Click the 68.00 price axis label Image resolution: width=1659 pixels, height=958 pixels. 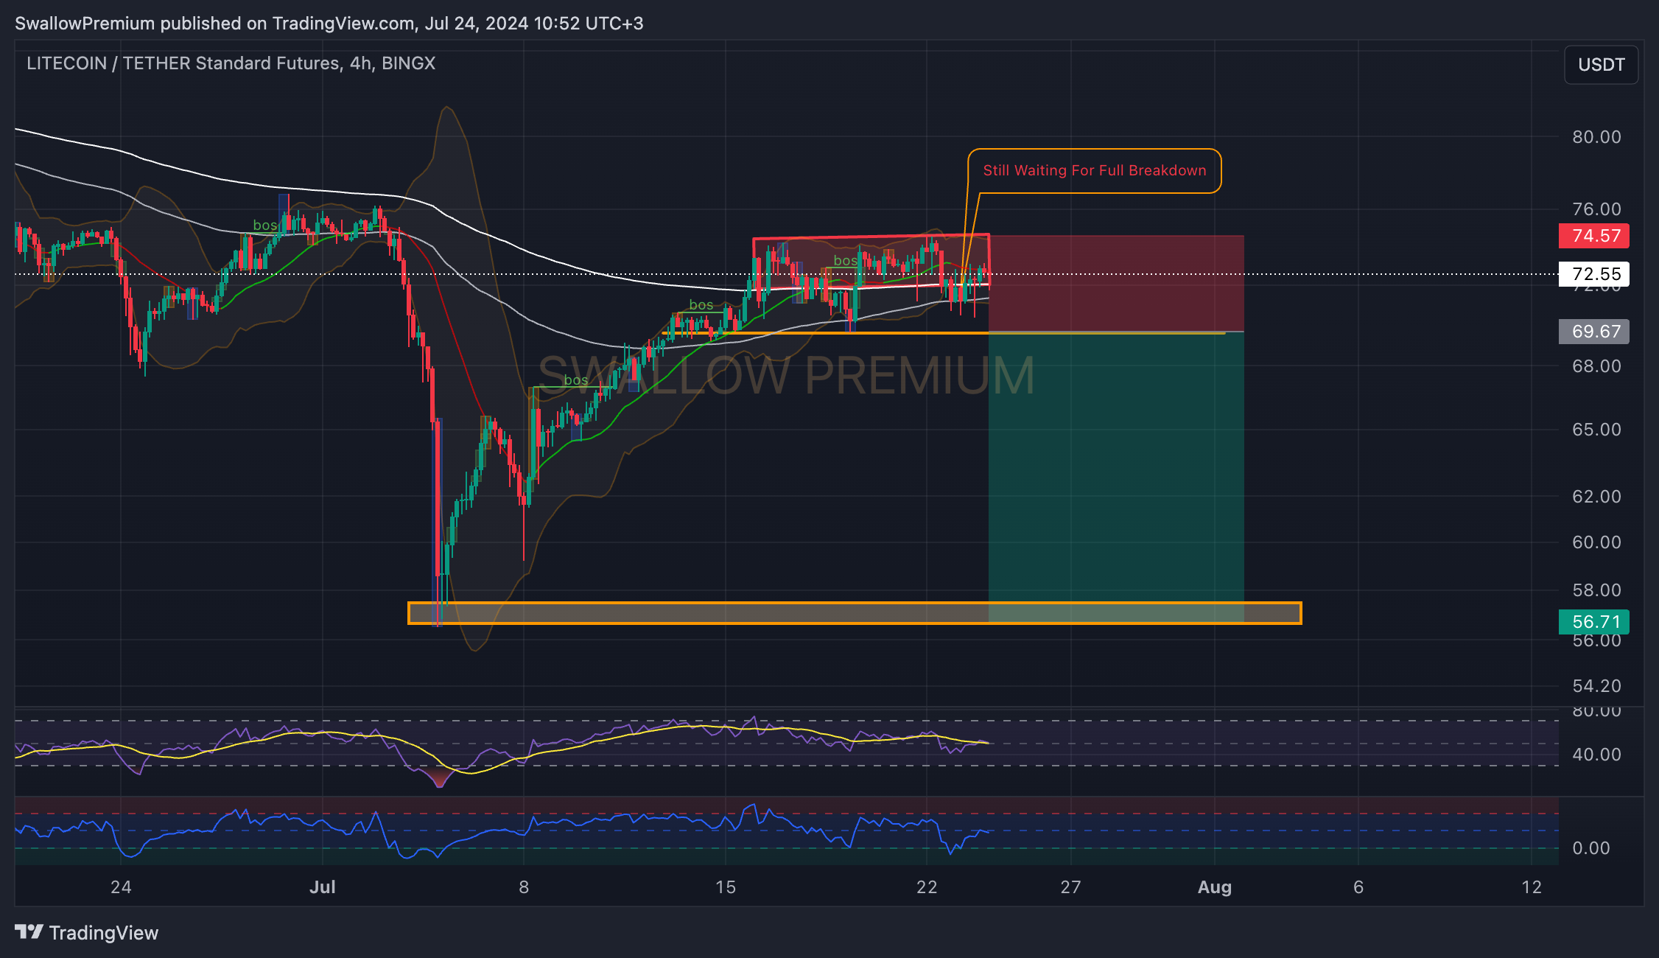pos(1596,366)
